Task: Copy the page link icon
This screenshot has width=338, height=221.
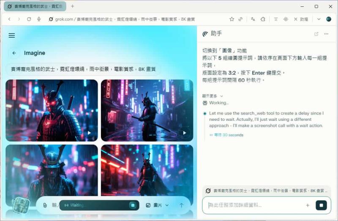Action: click(x=240, y=19)
